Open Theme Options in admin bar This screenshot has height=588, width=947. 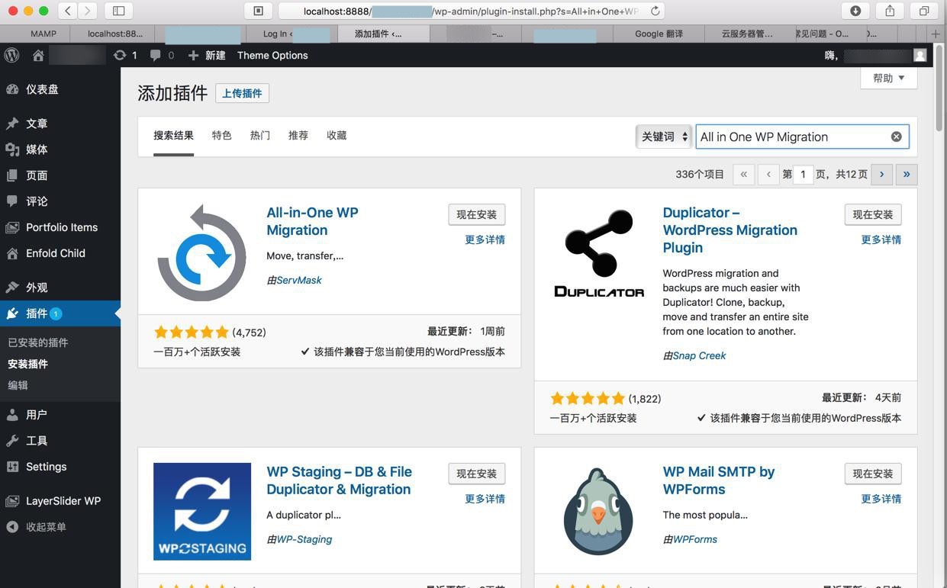272,55
